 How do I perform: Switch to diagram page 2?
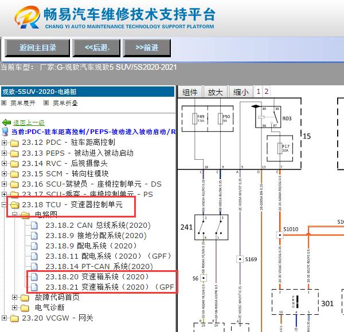[x=267, y=92]
